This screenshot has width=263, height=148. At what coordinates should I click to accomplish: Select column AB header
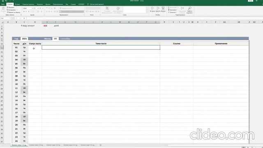pyautogui.click(x=239, y=22)
